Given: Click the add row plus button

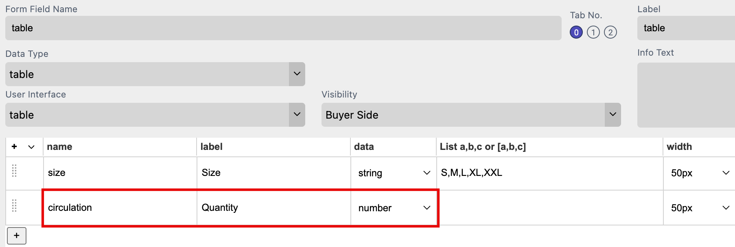Looking at the screenshot, I should pos(17,236).
